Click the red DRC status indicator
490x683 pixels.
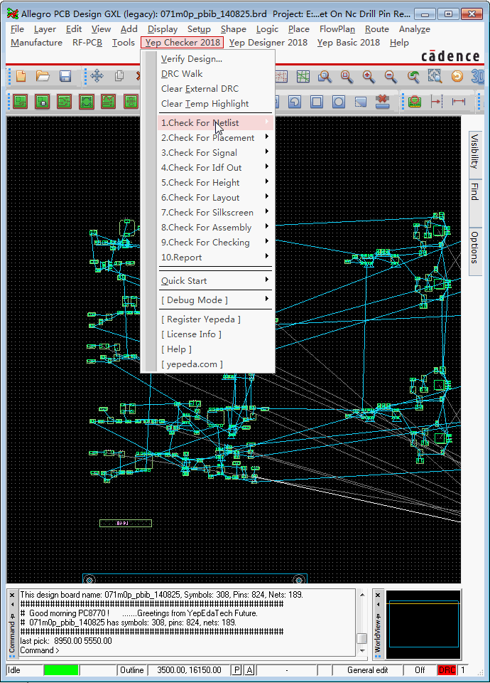(x=447, y=670)
